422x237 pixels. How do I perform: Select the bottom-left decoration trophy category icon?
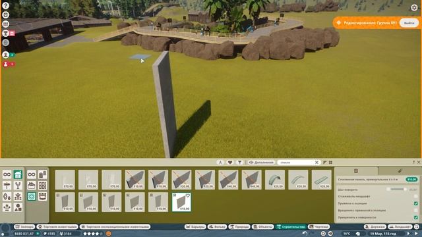pyautogui.click(x=7, y=207)
